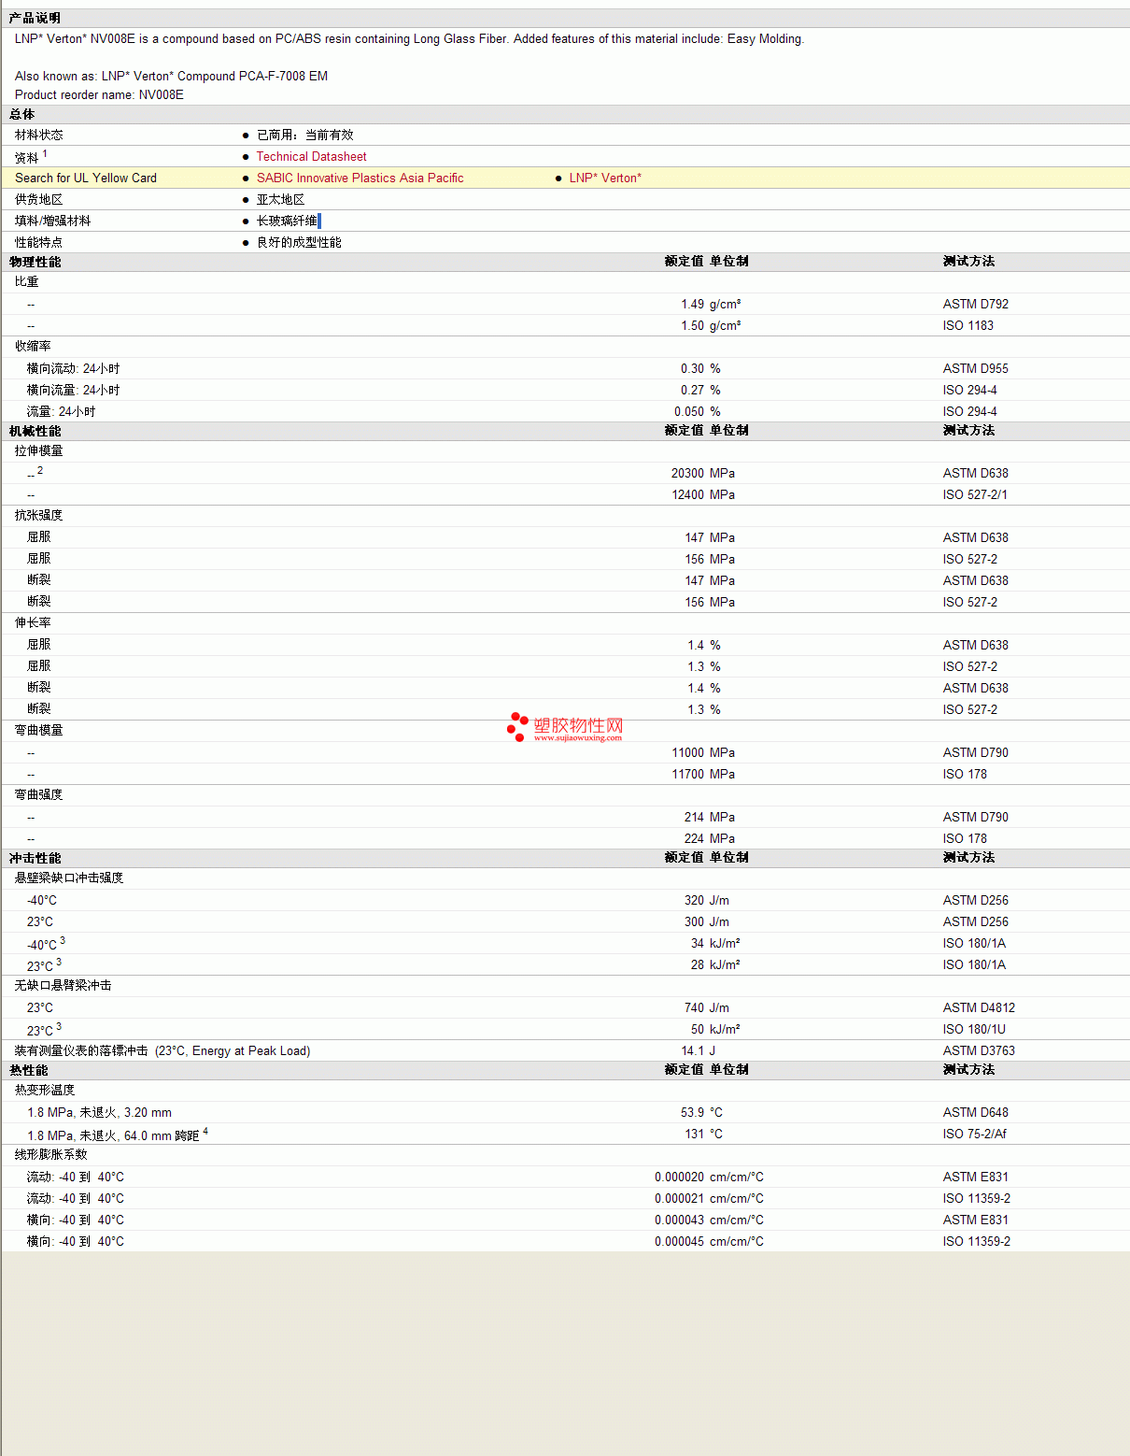Image resolution: width=1130 pixels, height=1456 pixels.
Task: Click the 伸长率 row label
Action: [x=33, y=622]
